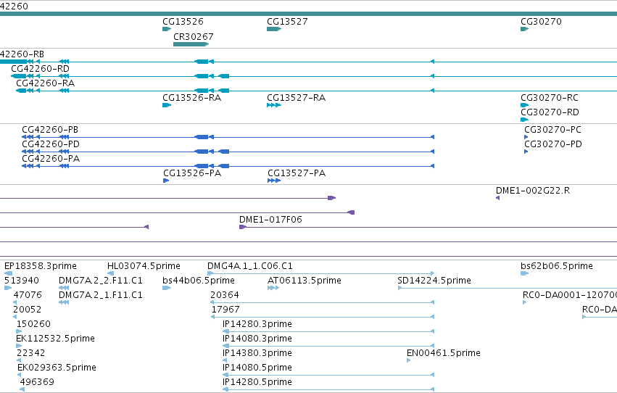Click the CR30267 label
Screen dimensions: 617x393
[193, 36]
